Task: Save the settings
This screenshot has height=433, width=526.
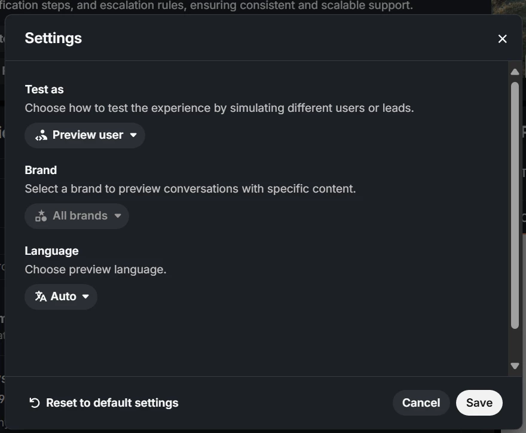Action: click(479, 402)
